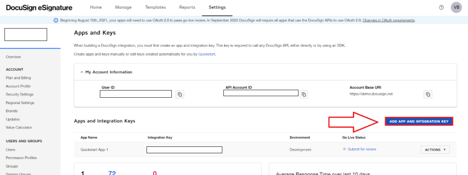Click the https://demo.docusign.net URI text
Screen dimensions: 468x175
click(x=371, y=94)
